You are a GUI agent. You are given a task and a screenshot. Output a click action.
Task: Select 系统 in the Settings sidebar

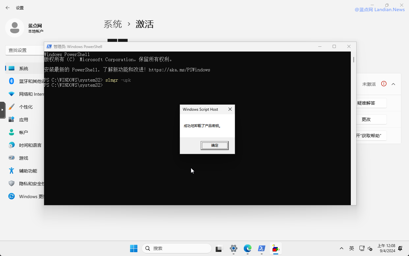coord(24,68)
